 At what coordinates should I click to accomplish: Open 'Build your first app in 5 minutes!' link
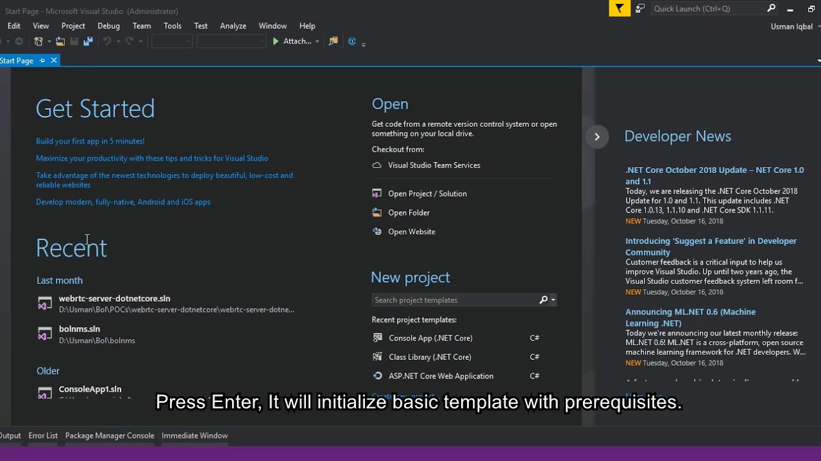point(90,141)
